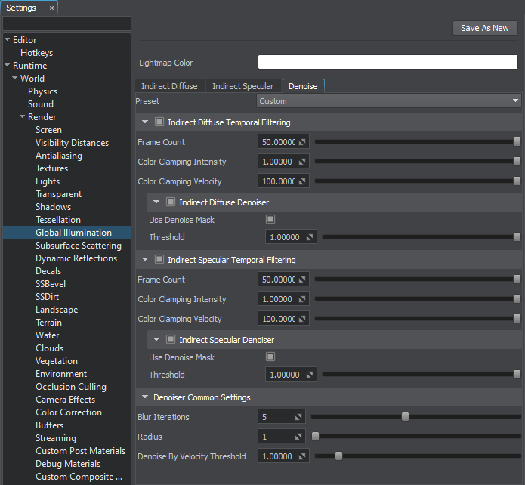
Task: Toggle the Indirect Specular Denoiser checkbox
Action: [170, 340]
